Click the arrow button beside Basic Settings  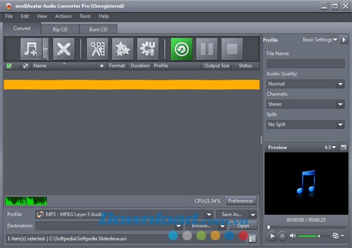(344, 40)
